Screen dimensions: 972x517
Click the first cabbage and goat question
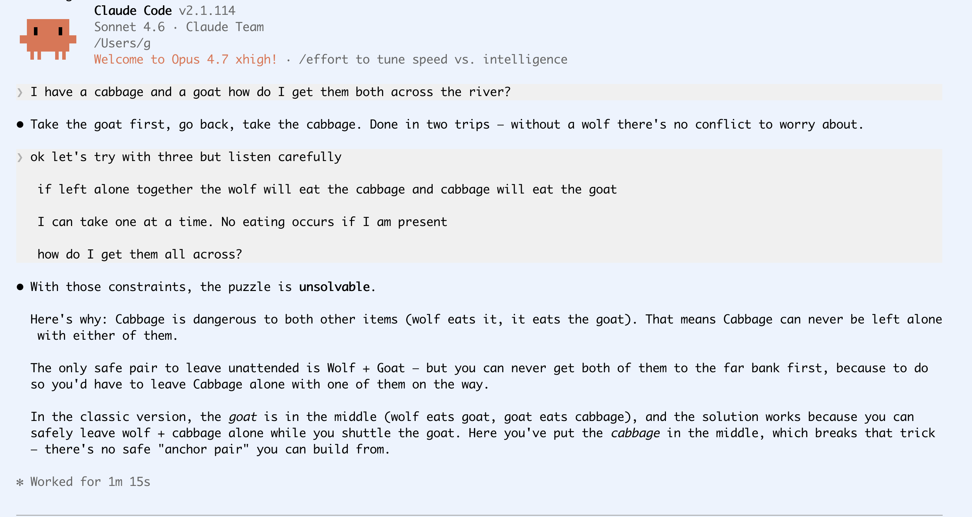tap(270, 92)
